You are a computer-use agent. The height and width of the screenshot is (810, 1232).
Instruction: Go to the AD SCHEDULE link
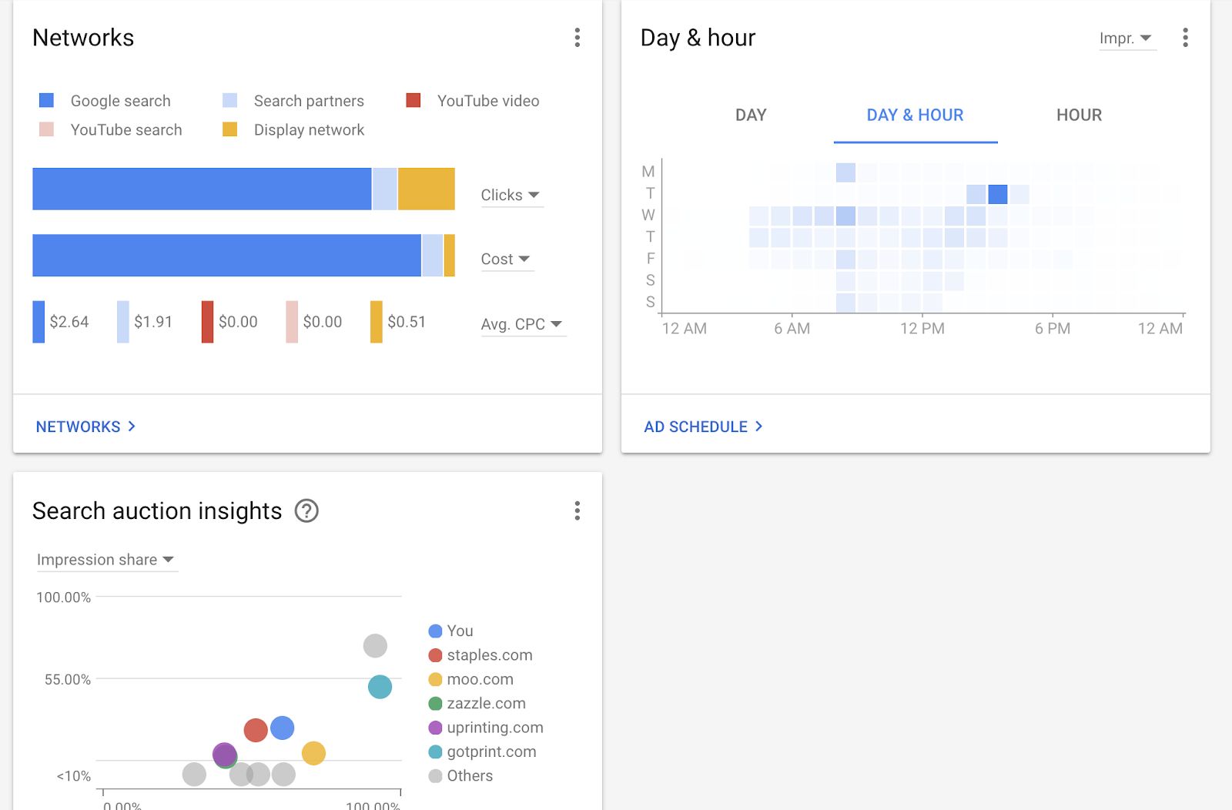pos(703,427)
